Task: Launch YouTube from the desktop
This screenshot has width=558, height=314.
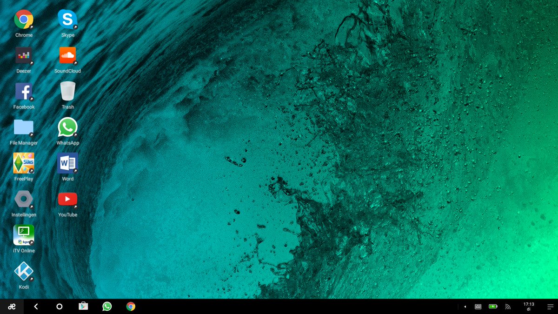Action: pyautogui.click(x=67, y=199)
